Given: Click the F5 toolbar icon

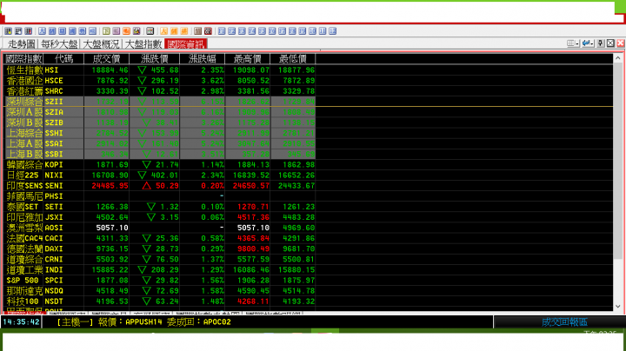Looking at the screenshot, I should pos(263,31).
